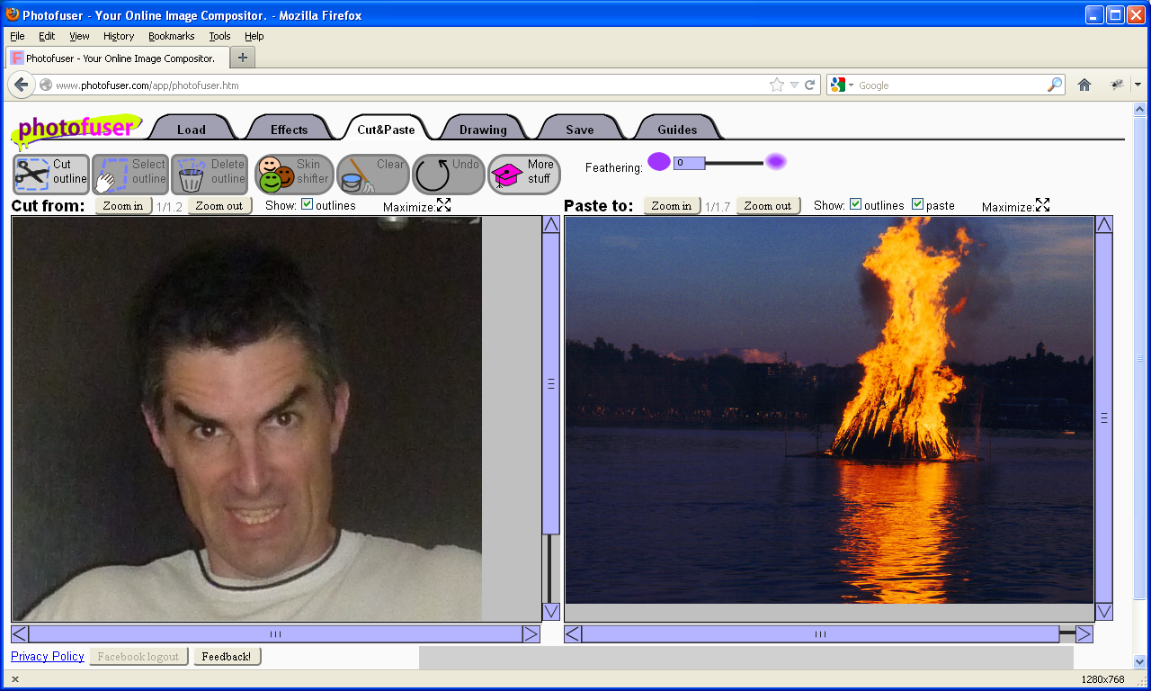Click the Undo arrow tool

click(x=449, y=175)
